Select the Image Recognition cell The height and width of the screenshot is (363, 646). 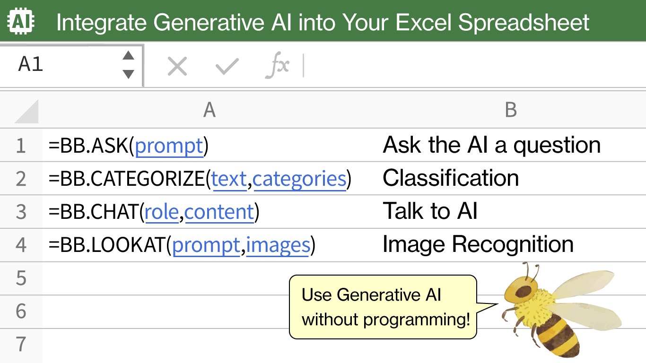click(478, 245)
